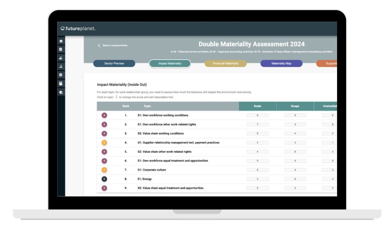Click the futureplanet logo
The width and height of the screenshot is (387, 225).
click(78, 29)
